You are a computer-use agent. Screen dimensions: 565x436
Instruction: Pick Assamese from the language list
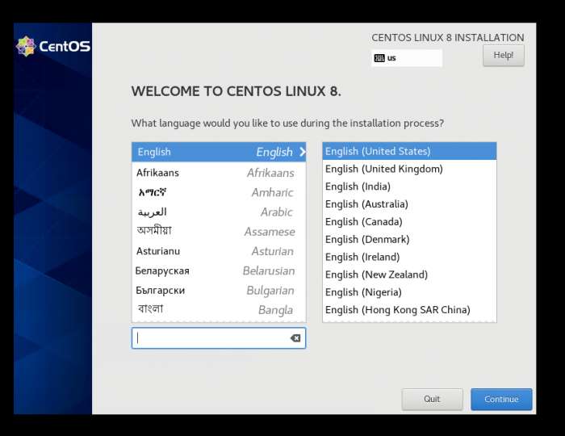click(218, 232)
